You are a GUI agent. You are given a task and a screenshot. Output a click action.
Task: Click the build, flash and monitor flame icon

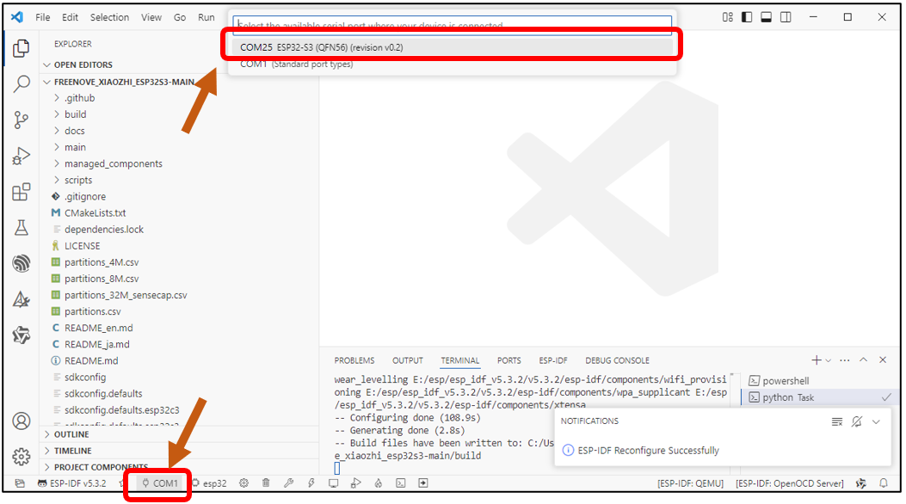[x=379, y=483]
